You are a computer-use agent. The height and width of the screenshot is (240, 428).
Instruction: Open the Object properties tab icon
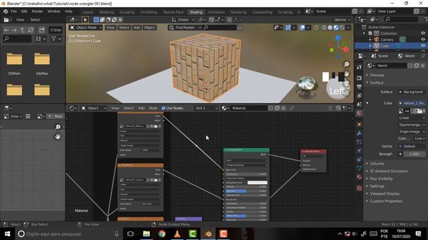pyautogui.click(x=359, y=125)
